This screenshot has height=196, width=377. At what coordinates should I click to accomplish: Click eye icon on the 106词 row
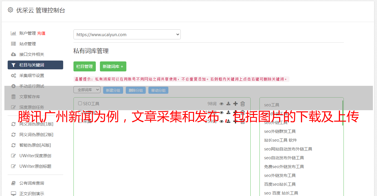point(222,113)
